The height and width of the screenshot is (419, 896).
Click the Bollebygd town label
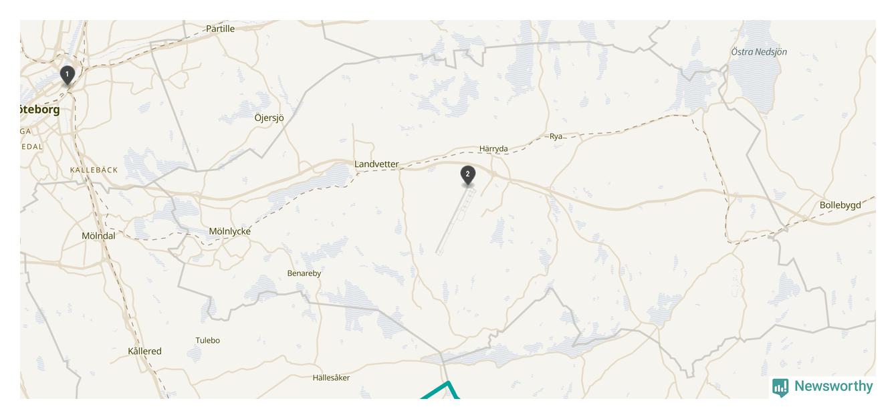coord(841,205)
